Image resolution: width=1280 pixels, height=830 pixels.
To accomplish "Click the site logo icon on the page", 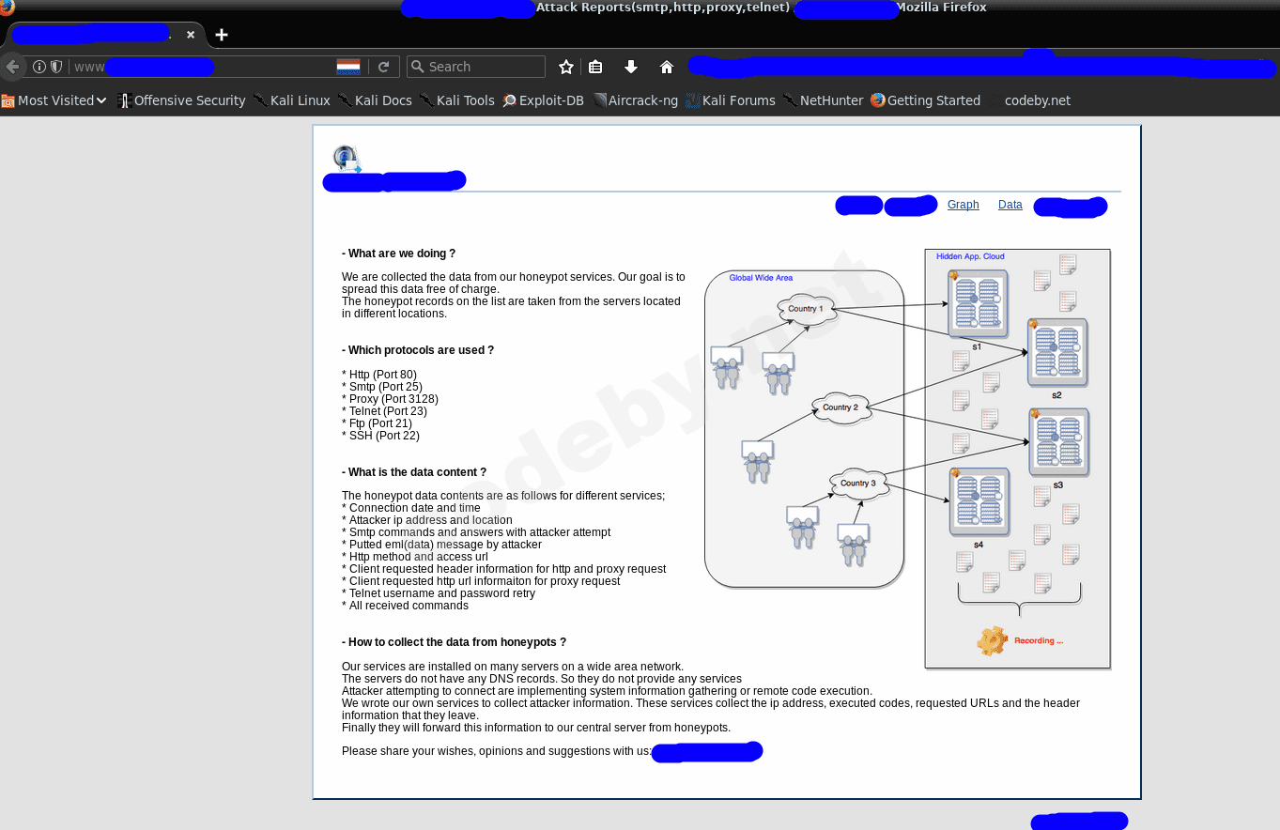I will click(347, 160).
